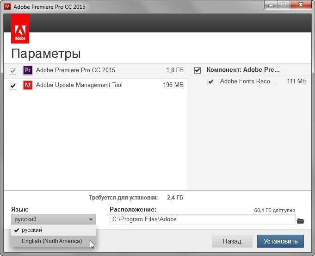315x256 pixels.
Task: Click the Adobe logo in the header
Action: pyautogui.click(x=20, y=29)
